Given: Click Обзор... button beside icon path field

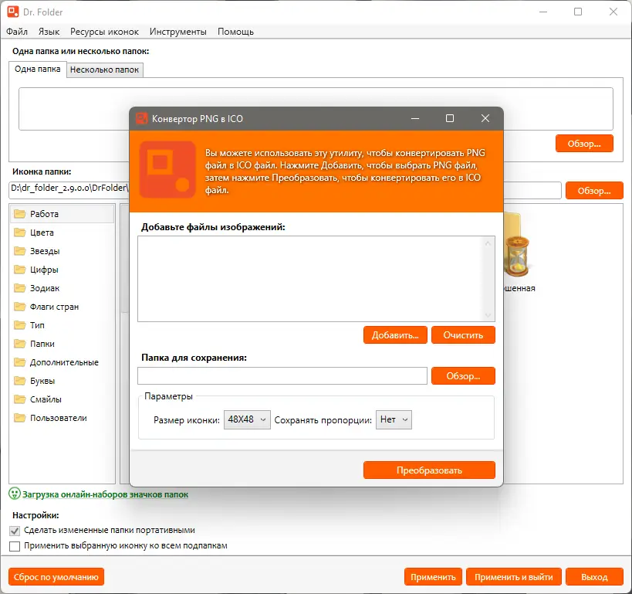Looking at the screenshot, I should point(594,191).
